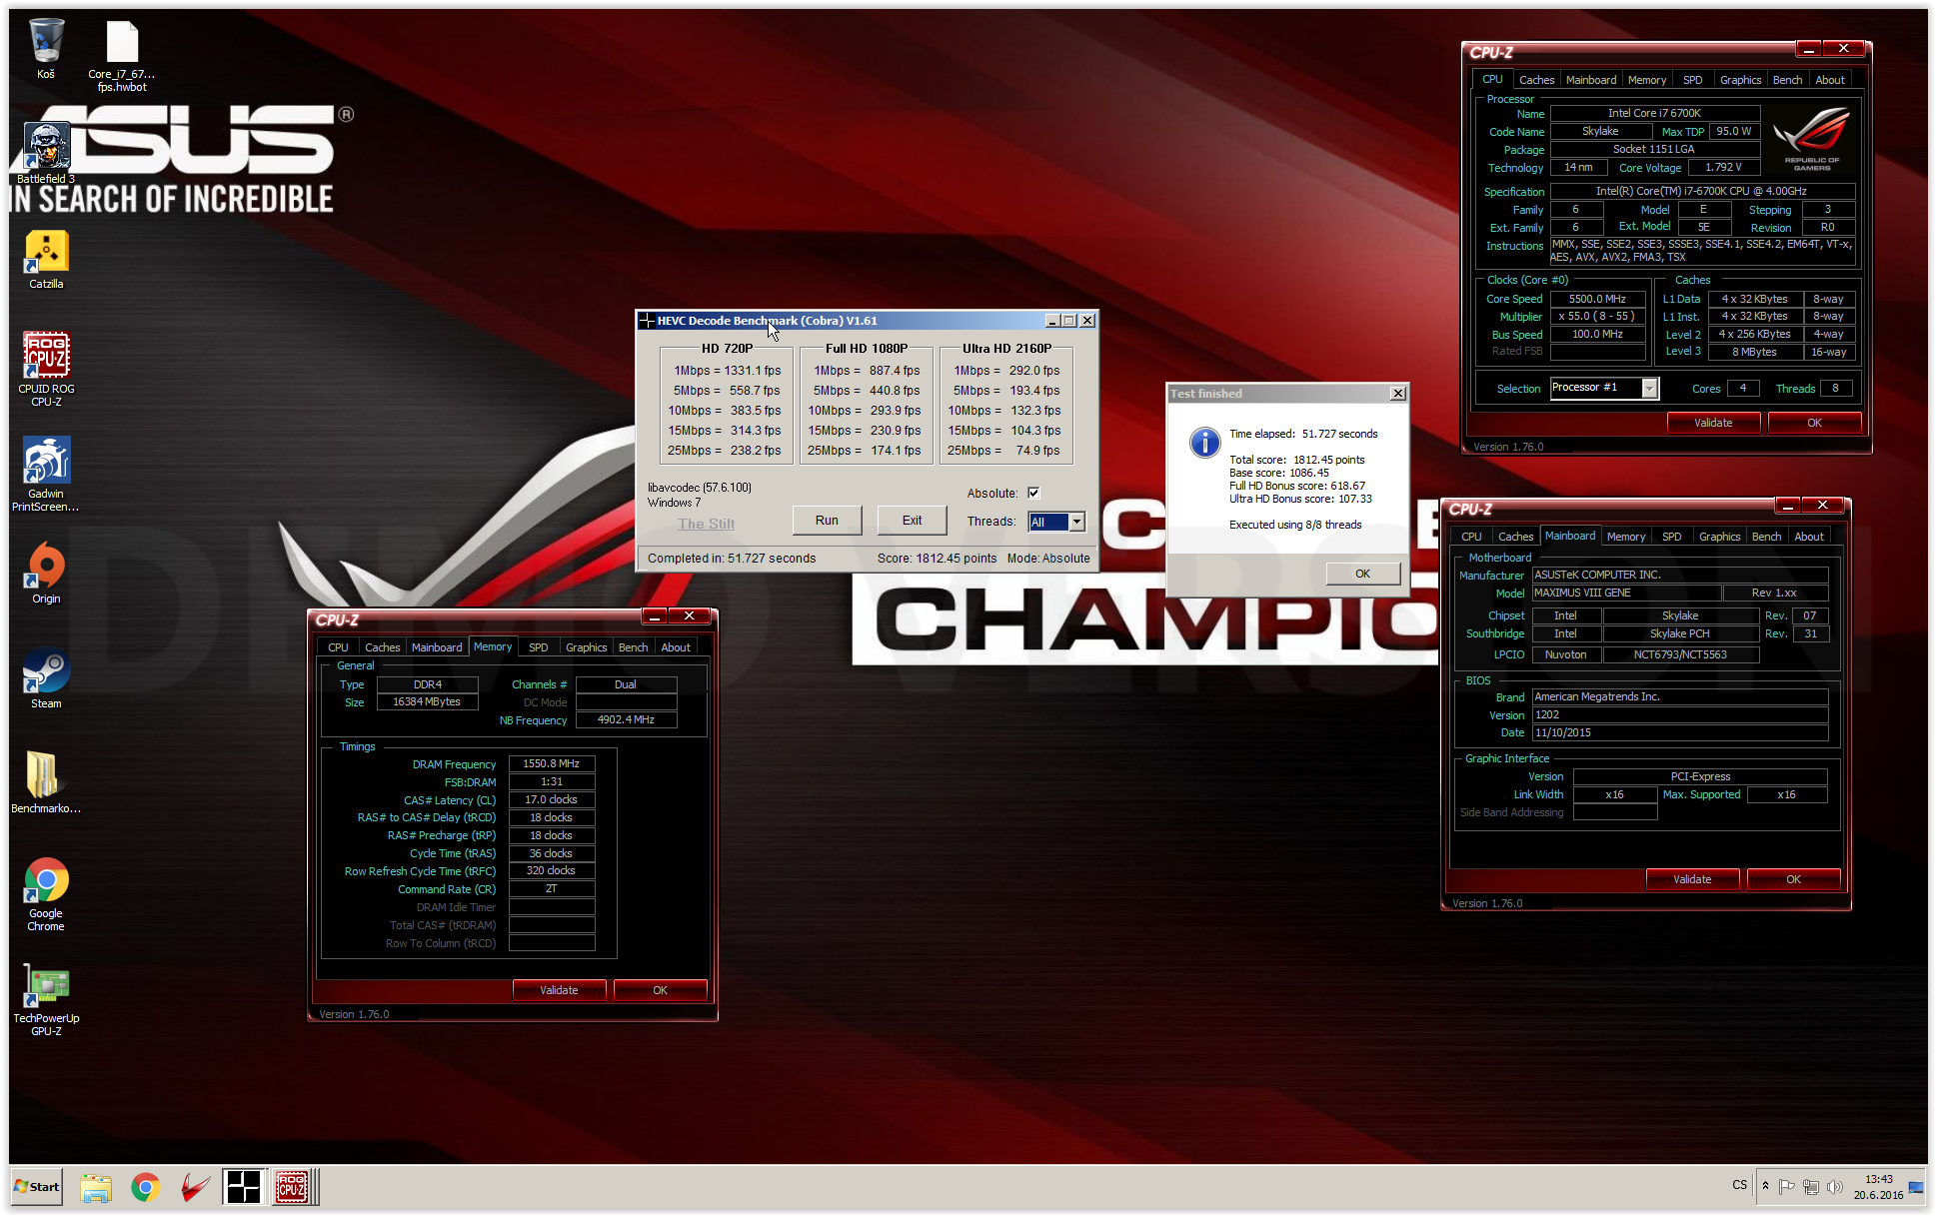1936x1216 pixels.
Task: Click the Start button
Action: click(x=37, y=1187)
